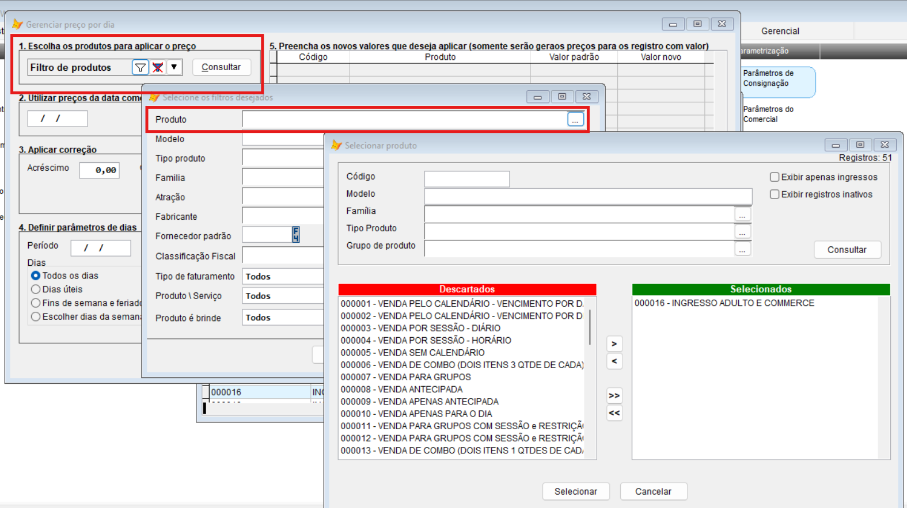907x508 pixels.
Task: Enable Exibir registros inativos checkbox
Action: pos(775,194)
